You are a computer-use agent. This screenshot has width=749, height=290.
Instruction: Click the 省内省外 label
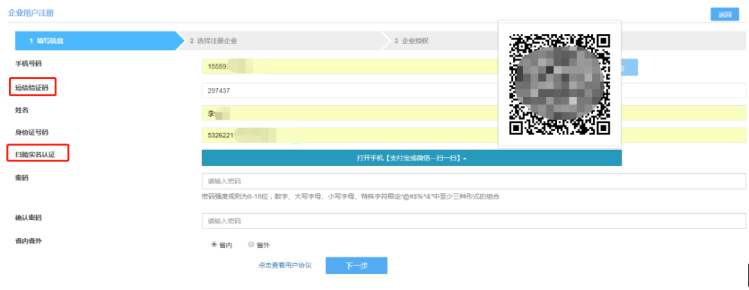[28, 241]
